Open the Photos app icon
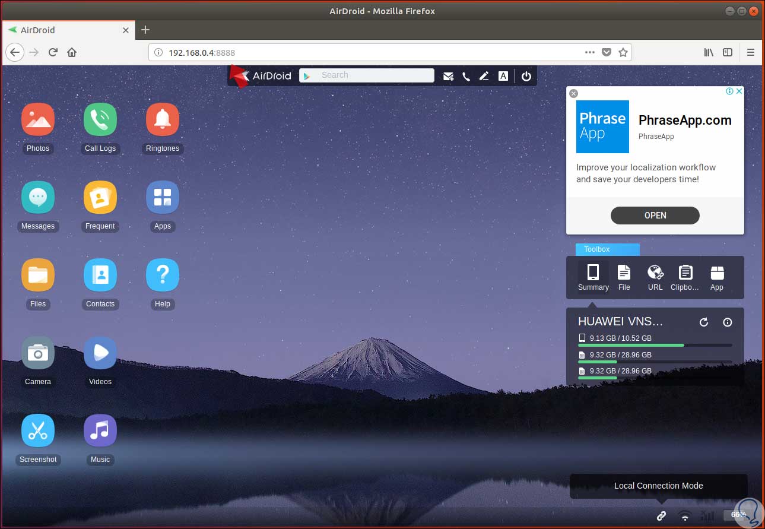The image size is (765, 529). (x=38, y=119)
